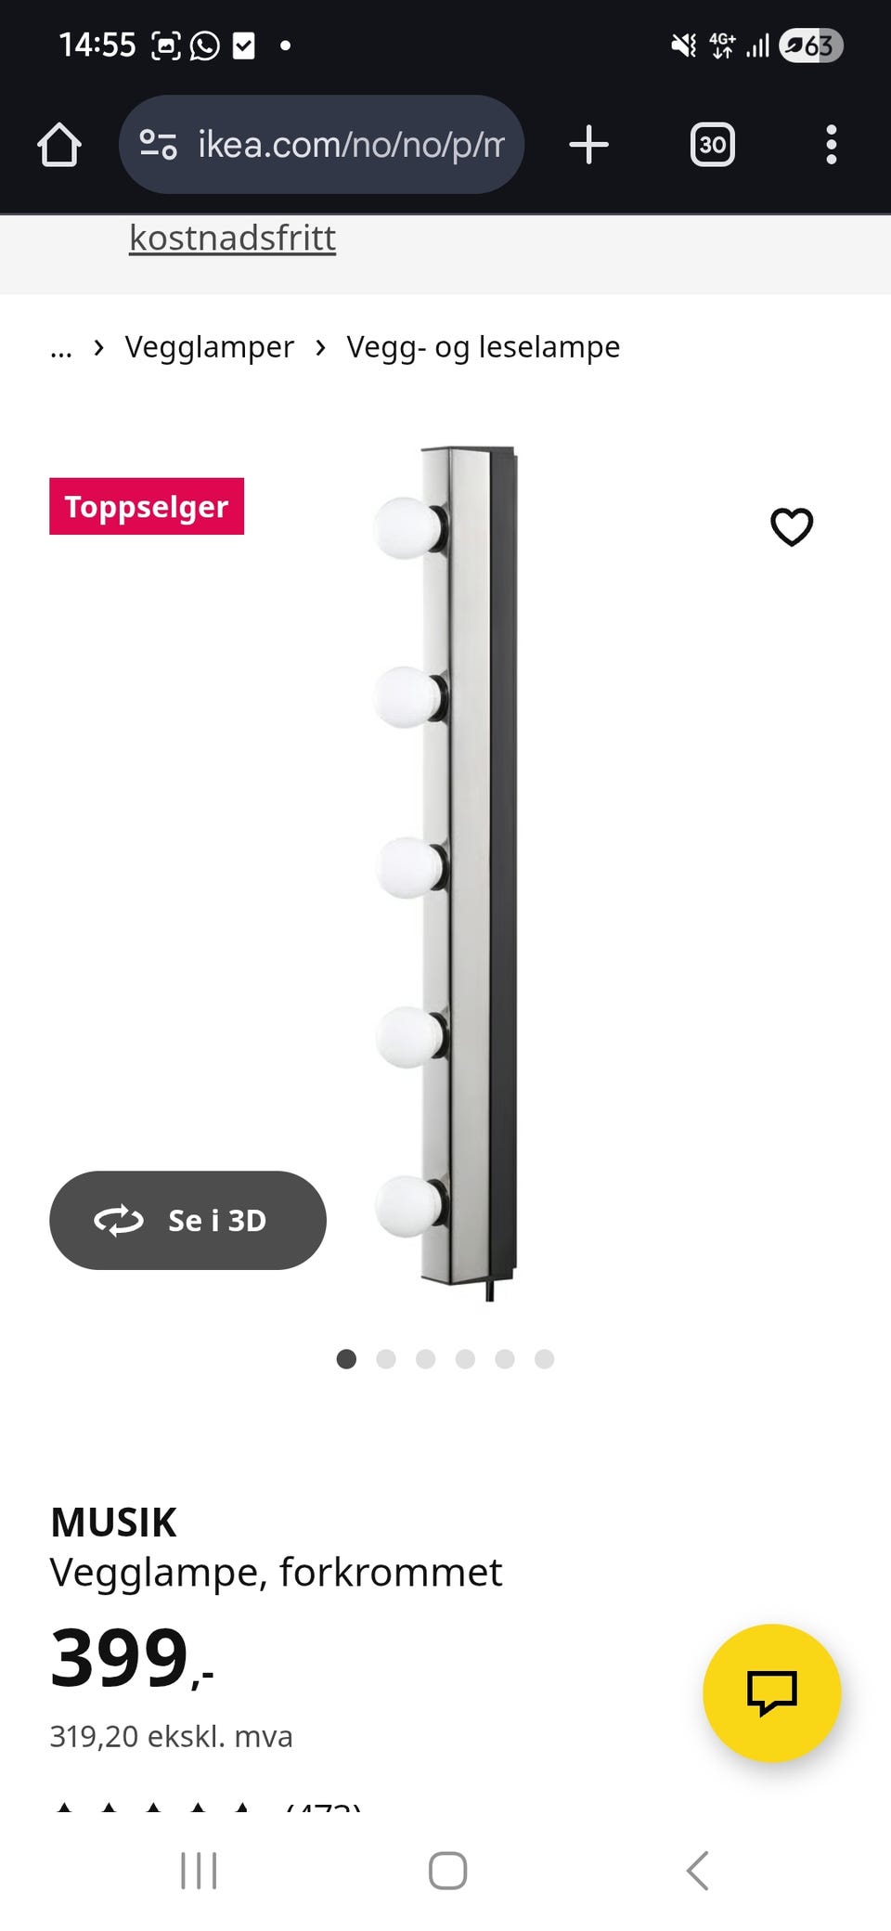Go to Vegglamper breadcrumb
Screen dimensions: 891x1931
[x=209, y=347]
